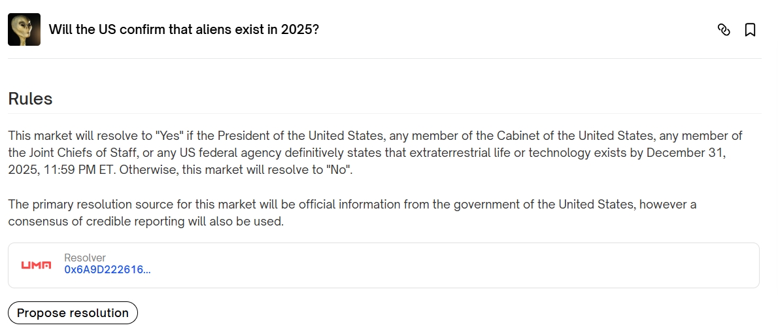Click the Resolver label text

point(85,258)
